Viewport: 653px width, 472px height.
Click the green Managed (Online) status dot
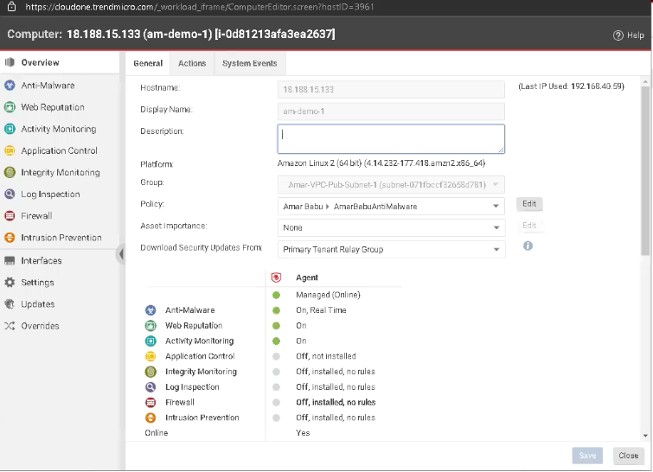[276, 295]
